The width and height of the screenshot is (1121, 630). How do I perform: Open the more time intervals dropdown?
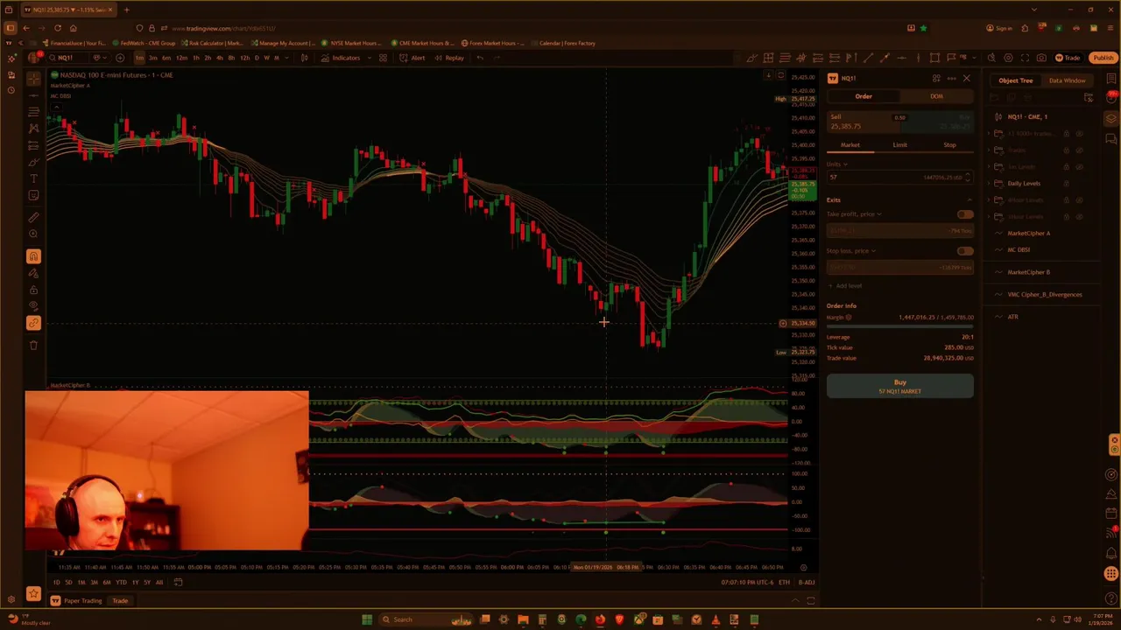288,58
